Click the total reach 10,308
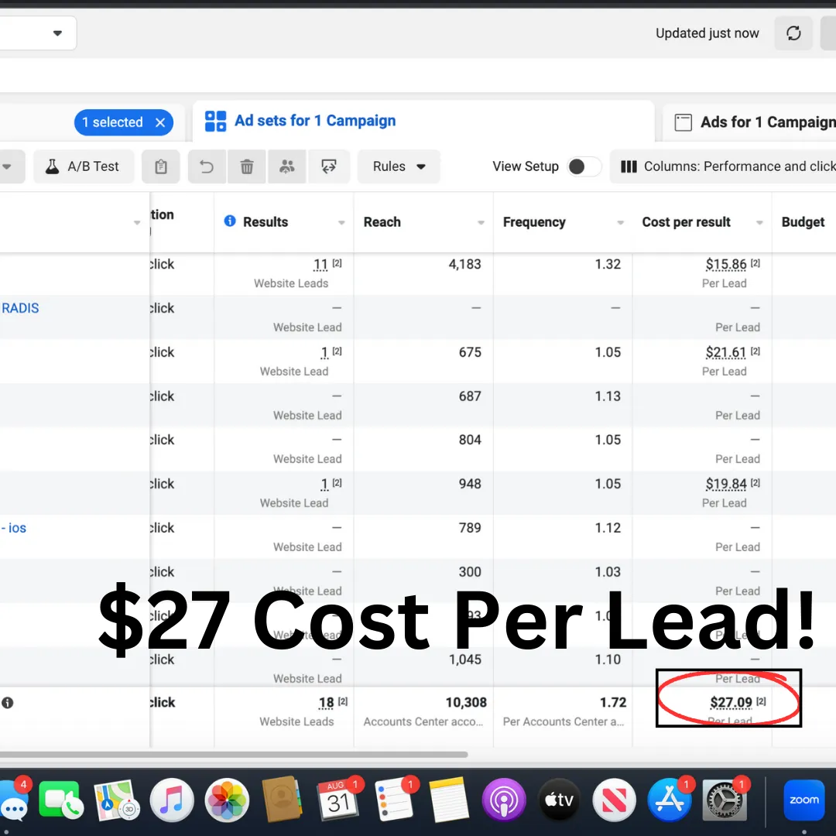The image size is (836, 836). [x=466, y=703]
